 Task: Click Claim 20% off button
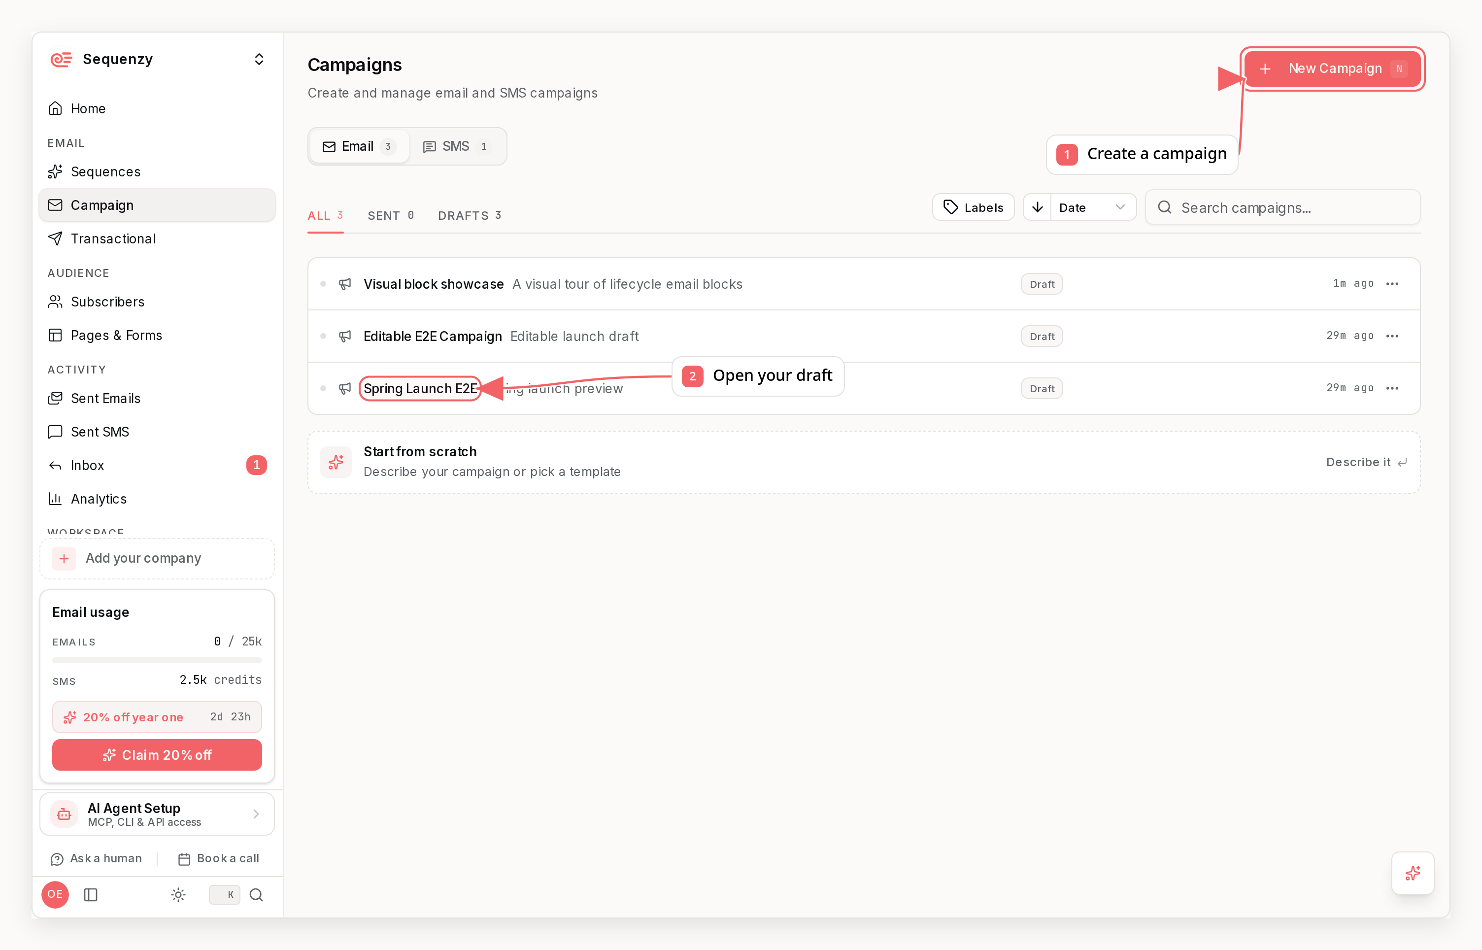[157, 755]
